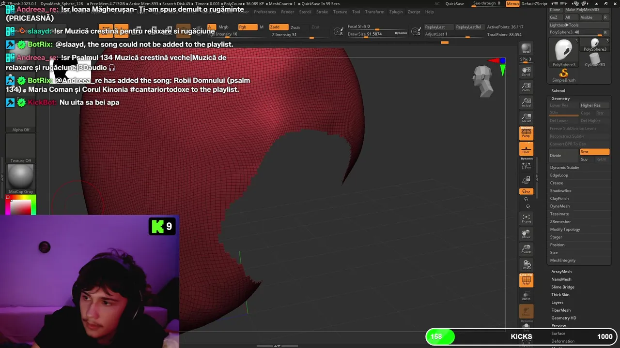
Task: Expand the ArrayMesh section
Action: pyautogui.click(x=561, y=272)
